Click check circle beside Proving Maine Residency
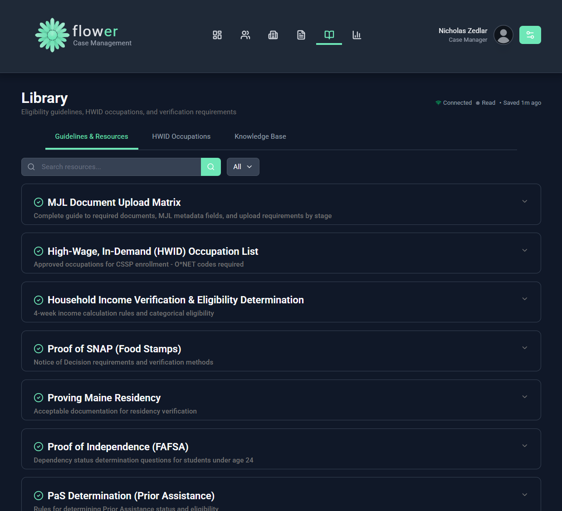Viewport: 562px width, 511px height. tap(39, 398)
